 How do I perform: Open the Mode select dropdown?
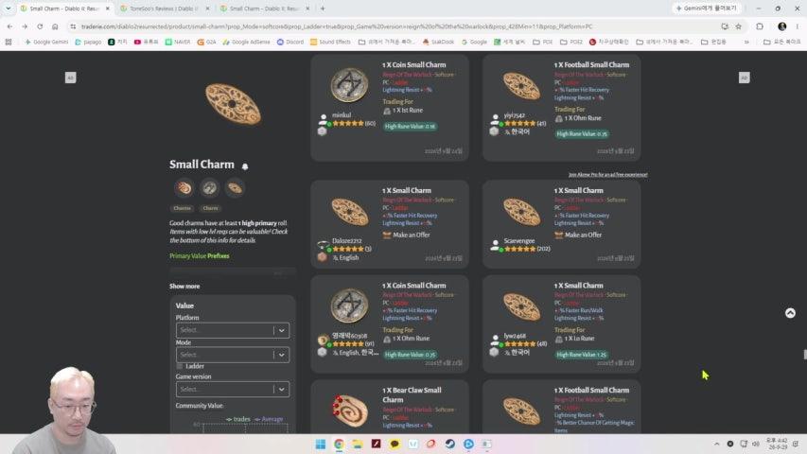tap(233, 355)
